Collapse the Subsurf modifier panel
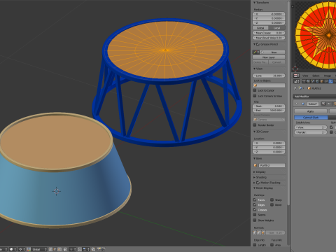 pos(296,104)
